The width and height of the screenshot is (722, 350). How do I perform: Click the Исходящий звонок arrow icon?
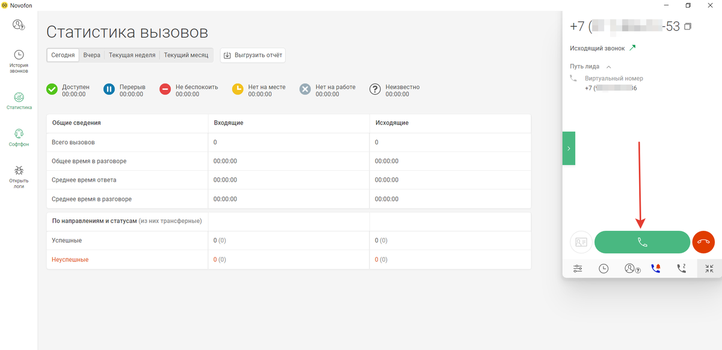coord(632,48)
